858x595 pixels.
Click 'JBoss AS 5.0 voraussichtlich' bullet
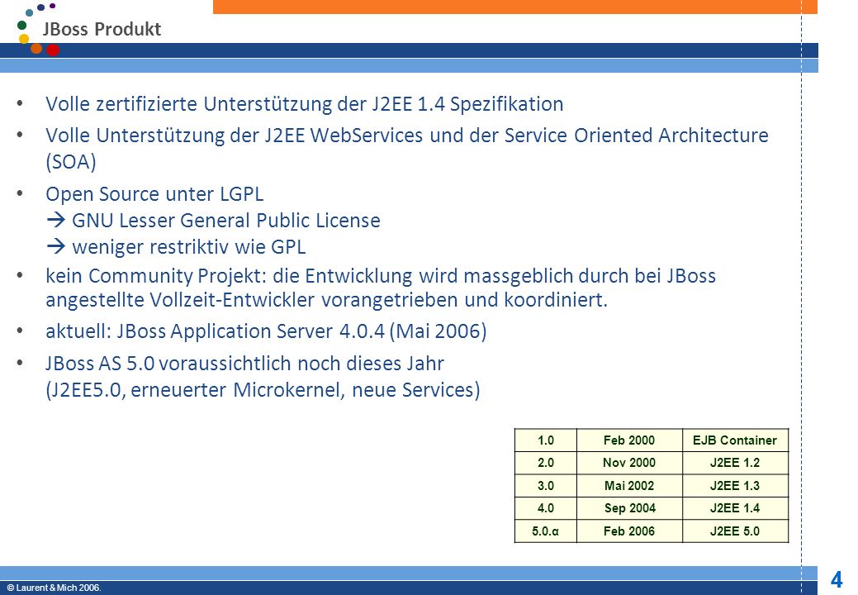click(244, 364)
